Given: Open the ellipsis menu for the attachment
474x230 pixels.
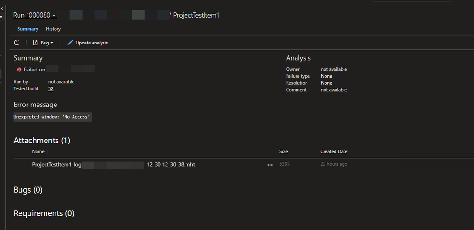Looking at the screenshot, I should click(x=270, y=165).
